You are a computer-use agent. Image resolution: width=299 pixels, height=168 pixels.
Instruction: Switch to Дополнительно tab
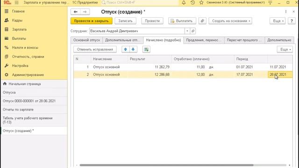point(279,40)
